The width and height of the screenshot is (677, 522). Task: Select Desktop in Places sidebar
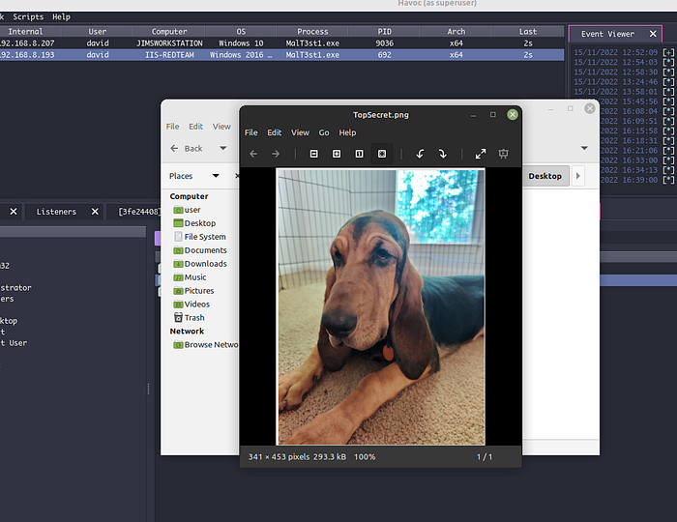coord(194,223)
